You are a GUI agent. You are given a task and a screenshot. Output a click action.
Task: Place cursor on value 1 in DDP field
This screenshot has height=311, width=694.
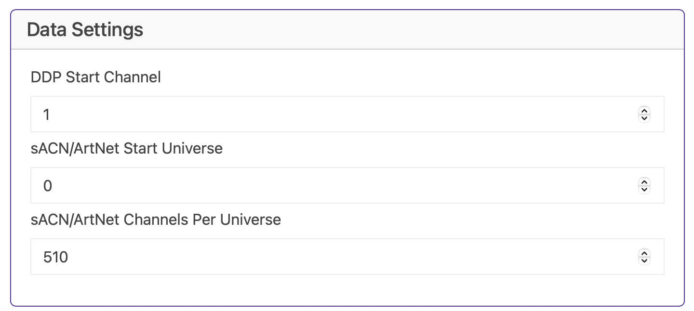coord(47,115)
